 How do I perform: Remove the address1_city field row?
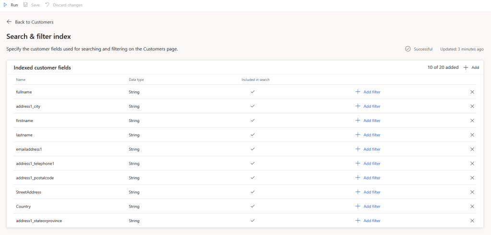click(472, 106)
